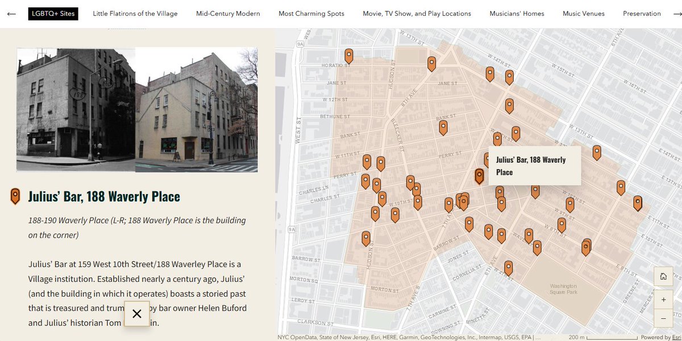Viewport: 682px width, 341px height.
Task: Switch to the Mid-Century Modern category
Action: click(228, 13)
